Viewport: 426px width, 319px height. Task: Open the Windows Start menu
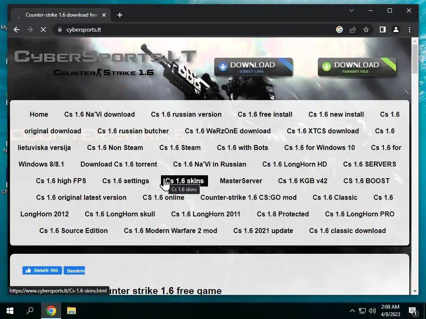pos(10,311)
